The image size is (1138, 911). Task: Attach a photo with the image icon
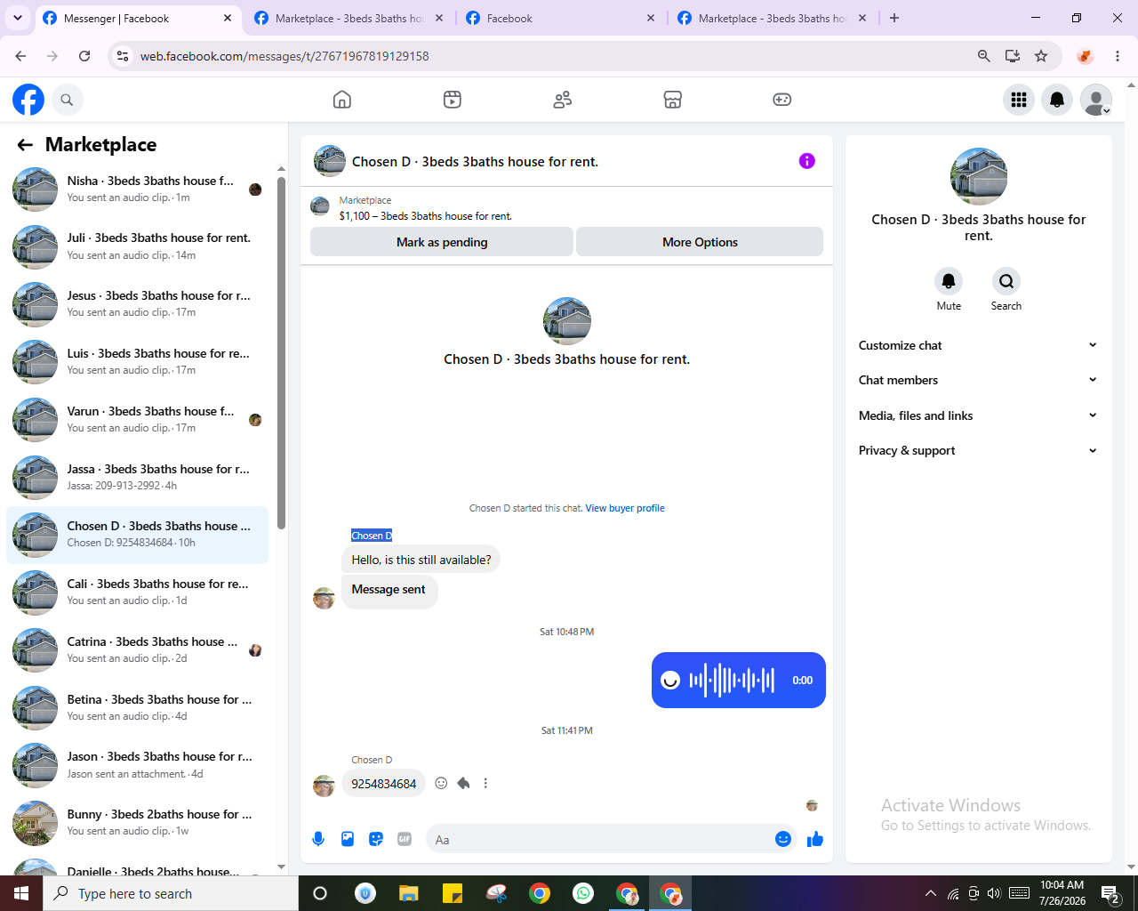(x=348, y=839)
